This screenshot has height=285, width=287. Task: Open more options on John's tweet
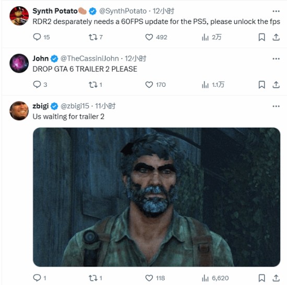click(x=276, y=59)
